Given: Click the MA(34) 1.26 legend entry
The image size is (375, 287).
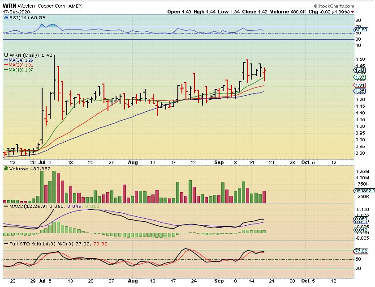Looking at the screenshot, I should pos(19,60).
